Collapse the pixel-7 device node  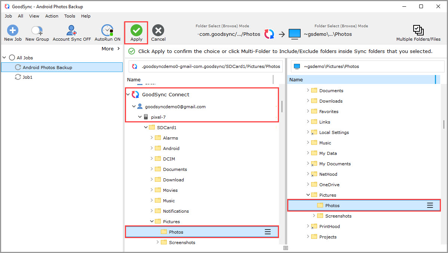140,117
